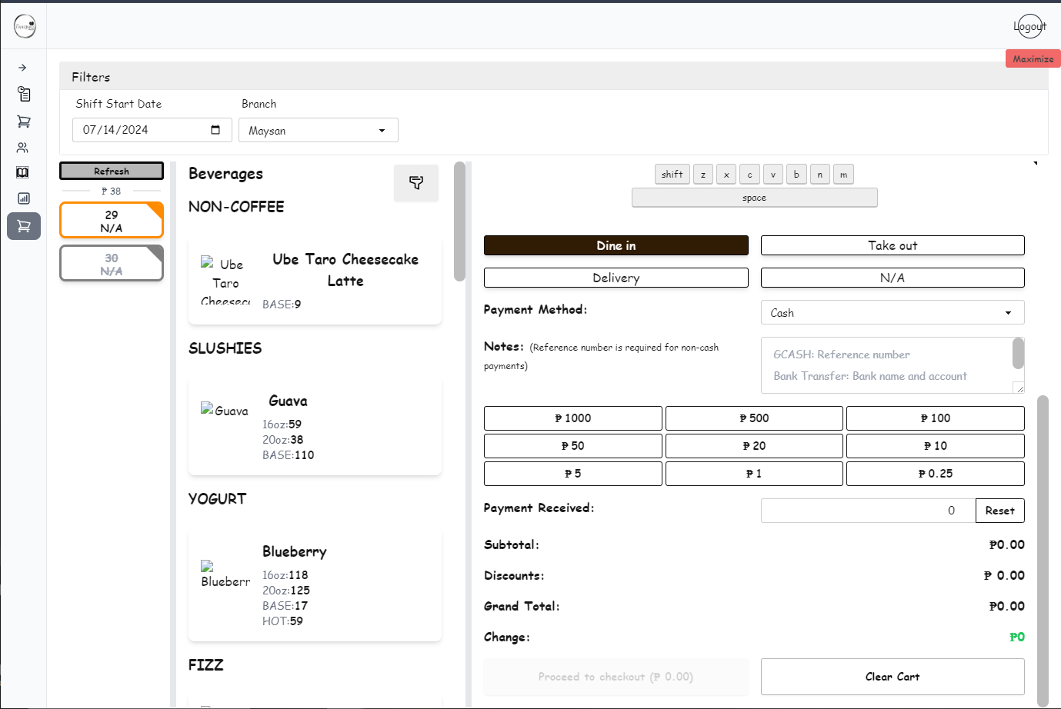The width and height of the screenshot is (1061, 709).
Task: Click the app logo icon in the top-left corner
Action: pyautogui.click(x=25, y=25)
